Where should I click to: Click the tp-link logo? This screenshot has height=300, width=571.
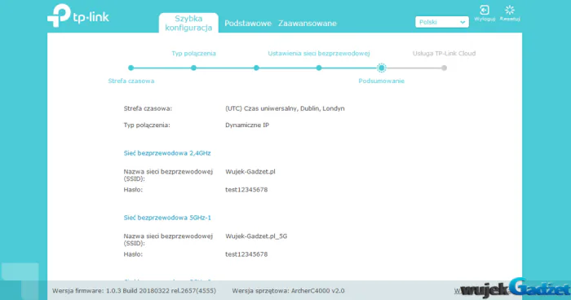click(78, 15)
